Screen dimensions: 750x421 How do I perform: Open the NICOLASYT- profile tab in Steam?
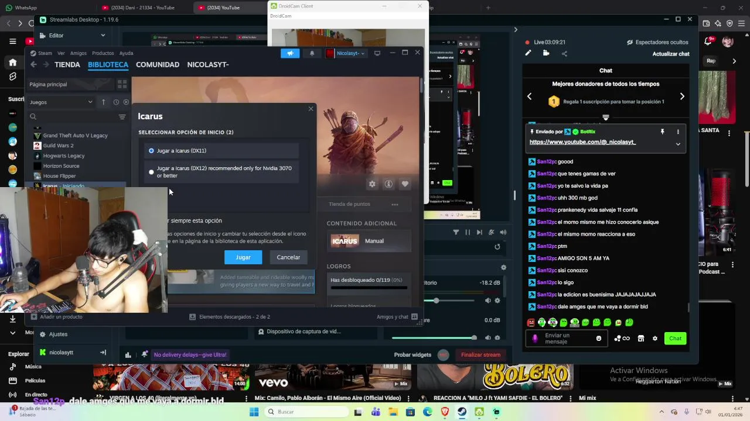208,65
